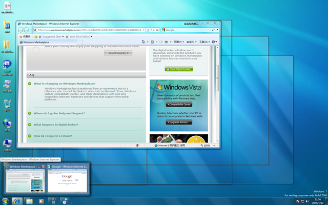Open the Select Country dropdown
Viewport: 328px width, 205px height.
pyautogui.click(x=118, y=53)
